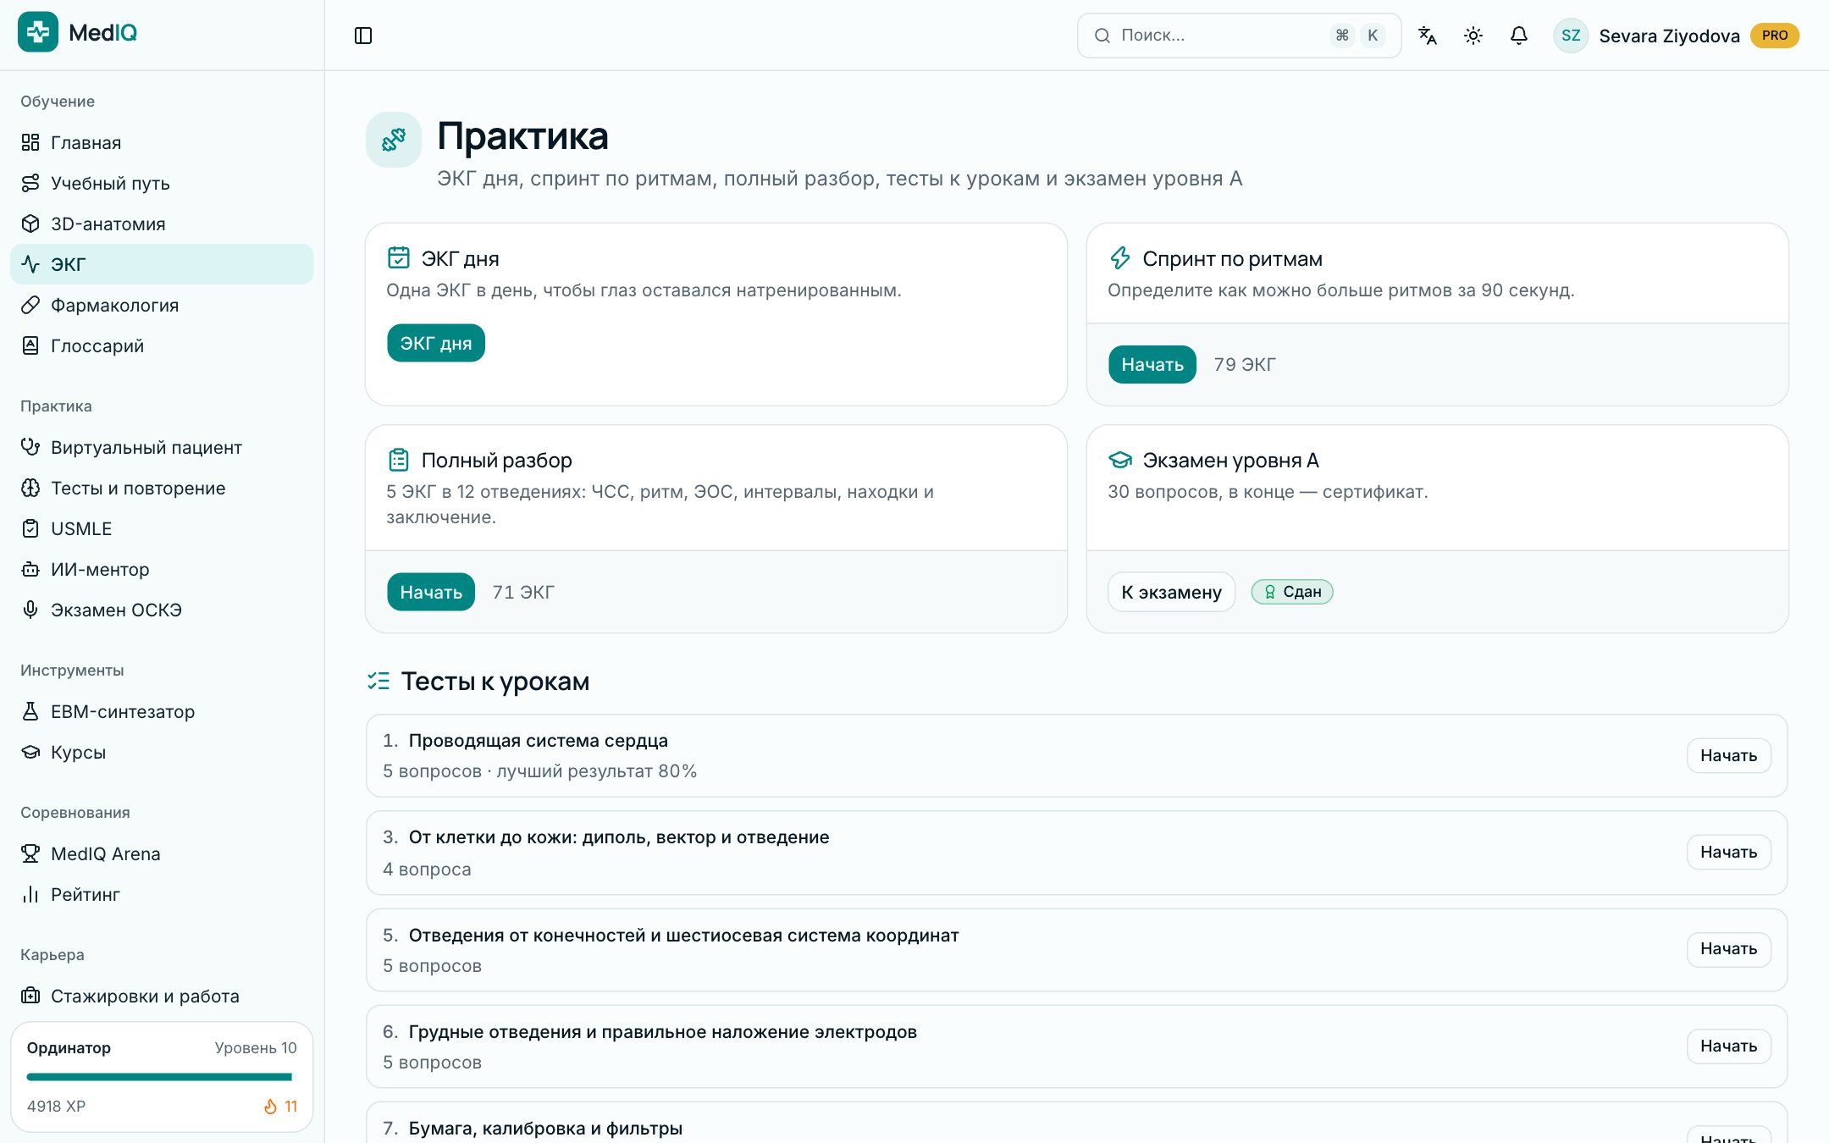Go to Учебный путь
This screenshot has width=1829, height=1143.
[162, 183]
